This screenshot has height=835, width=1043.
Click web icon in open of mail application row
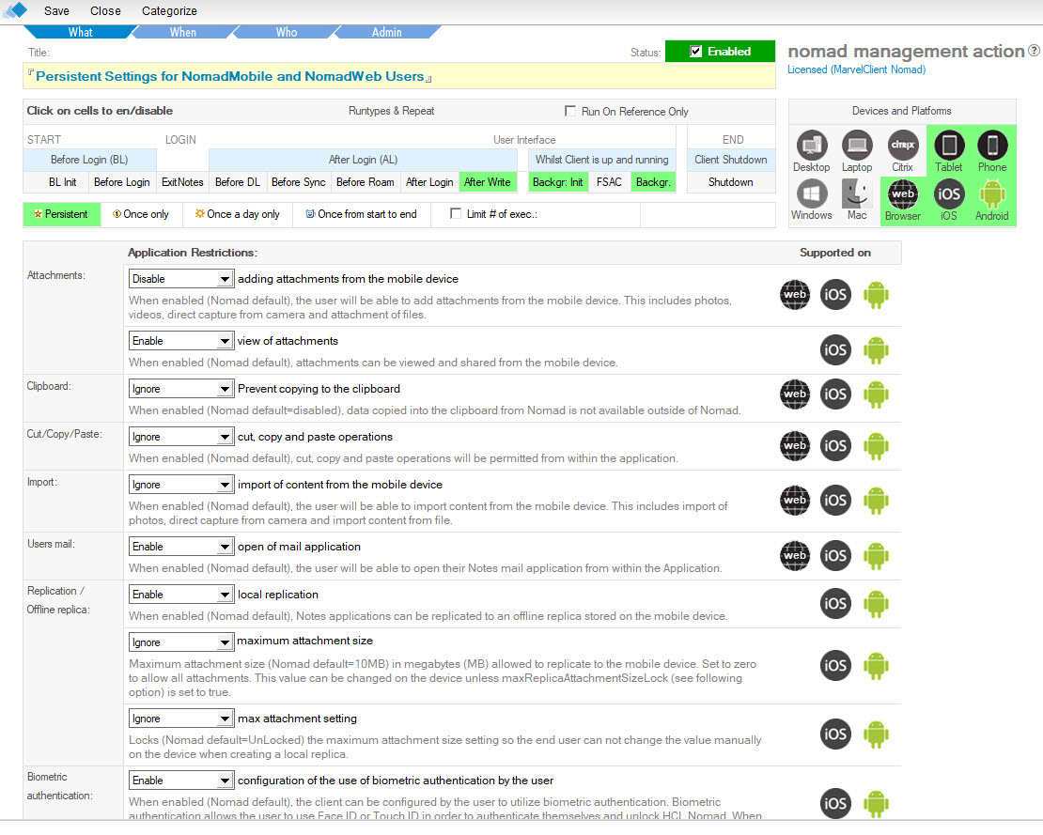click(x=795, y=556)
